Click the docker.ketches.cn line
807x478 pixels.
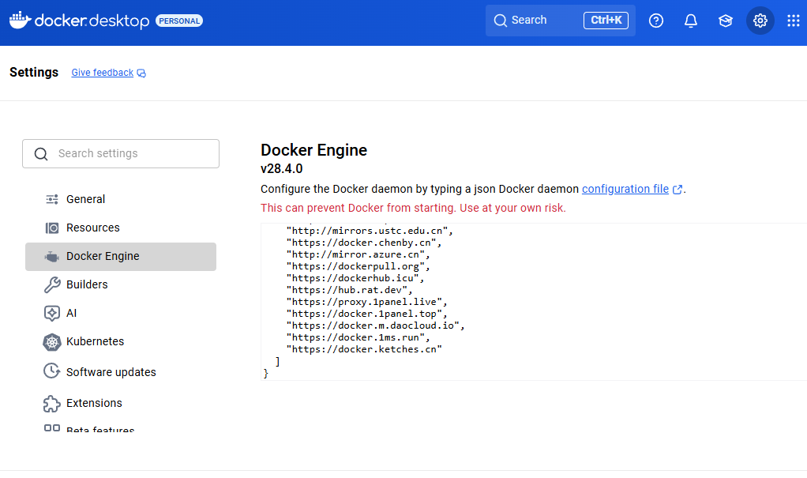click(x=364, y=349)
